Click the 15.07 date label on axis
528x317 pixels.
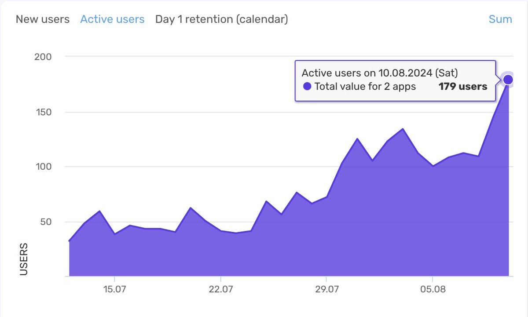114,290
